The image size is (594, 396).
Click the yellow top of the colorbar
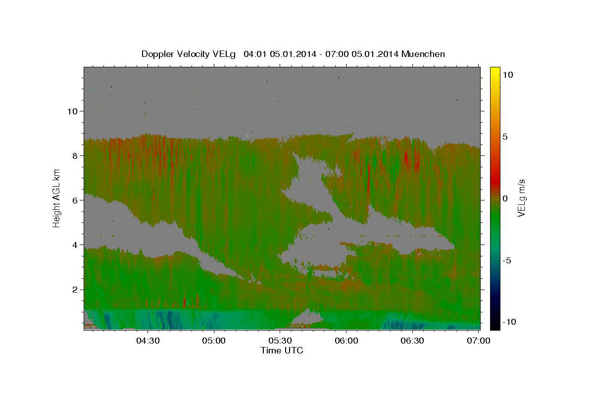tap(495, 72)
